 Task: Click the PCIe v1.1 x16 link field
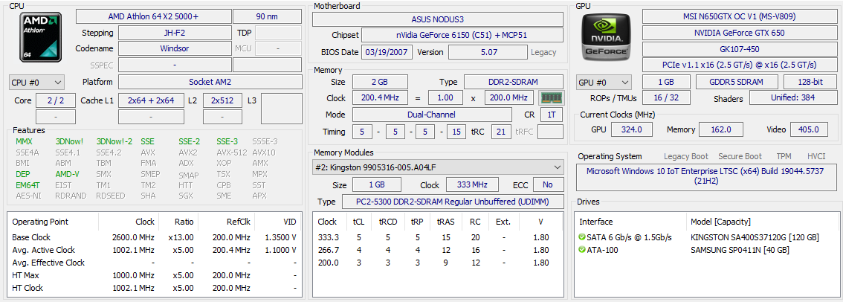(x=740, y=65)
